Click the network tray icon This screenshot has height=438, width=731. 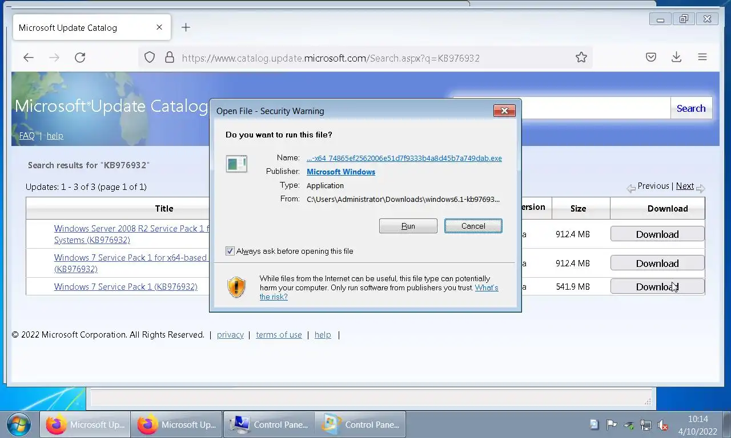pyautogui.click(x=646, y=424)
